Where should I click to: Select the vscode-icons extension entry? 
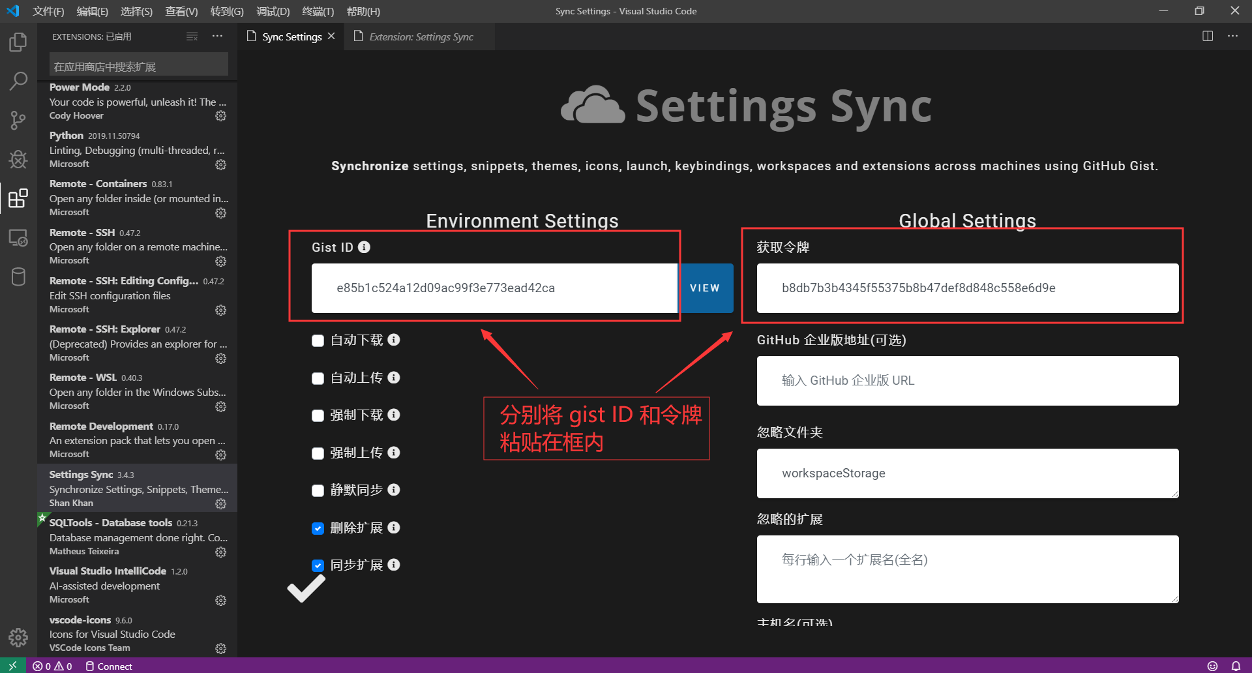(x=137, y=634)
